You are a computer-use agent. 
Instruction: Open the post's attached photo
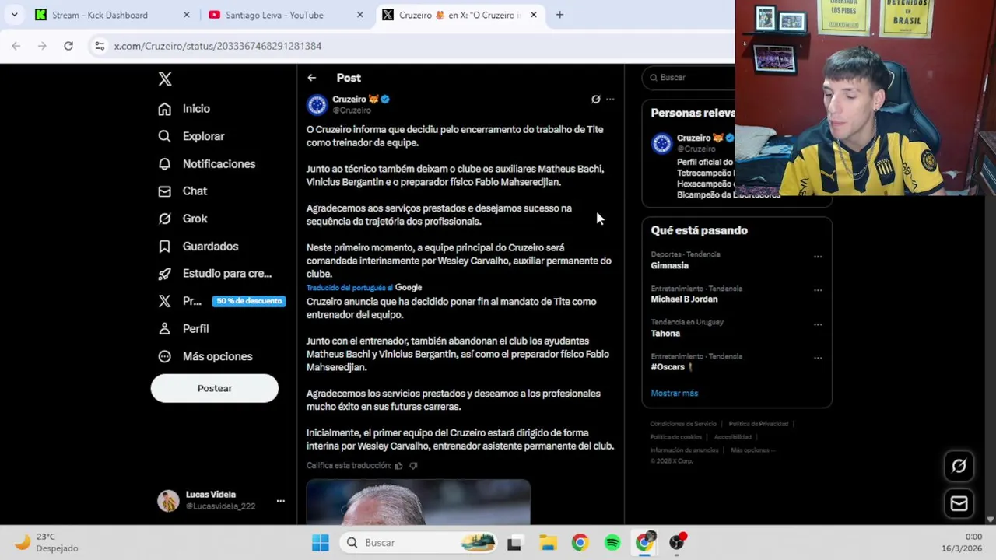click(x=418, y=502)
